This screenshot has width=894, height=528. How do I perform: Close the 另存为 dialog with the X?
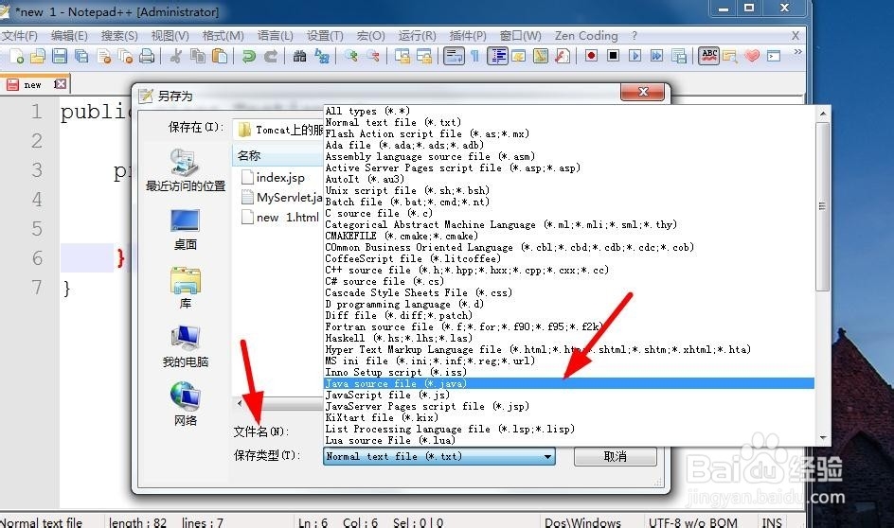[x=642, y=92]
